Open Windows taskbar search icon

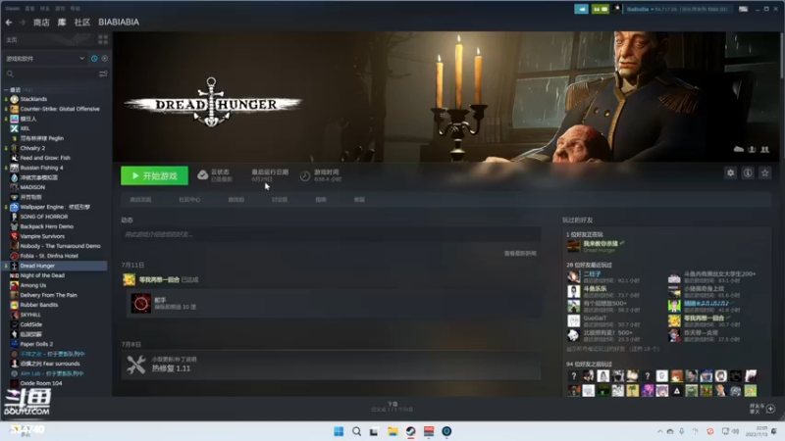tap(356, 431)
